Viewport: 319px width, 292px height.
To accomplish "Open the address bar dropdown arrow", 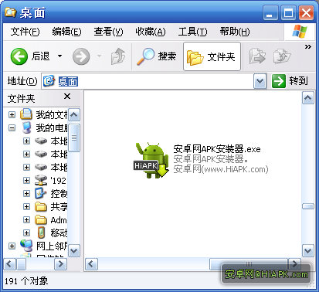I will coord(260,81).
